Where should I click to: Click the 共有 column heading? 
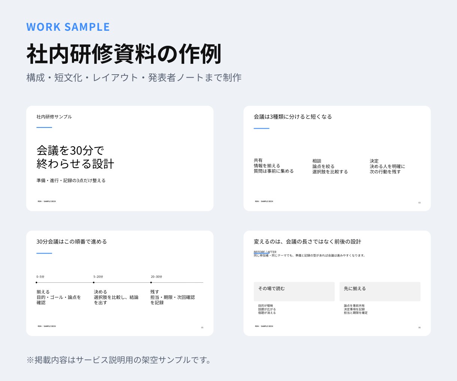click(258, 160)
